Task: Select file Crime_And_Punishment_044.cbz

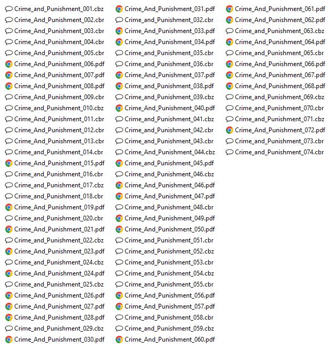Action: [x=165, y=153]
